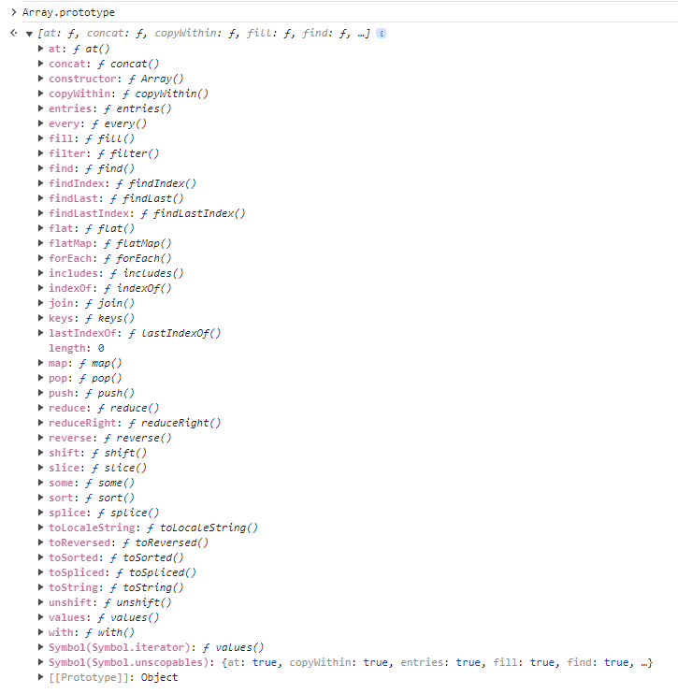678x694 pixels.
Task: Expand the findLastIndex function entry
Action: pyautogui.click(x=41, y=213)
